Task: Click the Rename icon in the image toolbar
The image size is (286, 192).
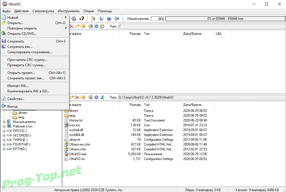Action: point(83,26)
